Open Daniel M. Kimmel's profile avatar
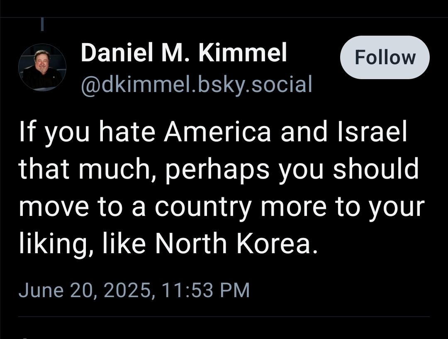This screenshot has width=448, height=339. tap(42, 67)
